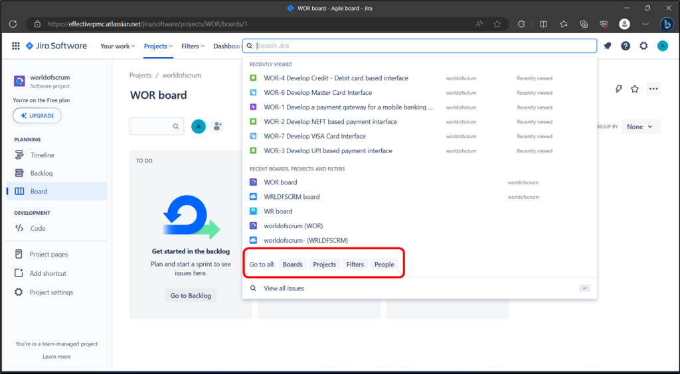Go to all Projects button

point(324,264)
